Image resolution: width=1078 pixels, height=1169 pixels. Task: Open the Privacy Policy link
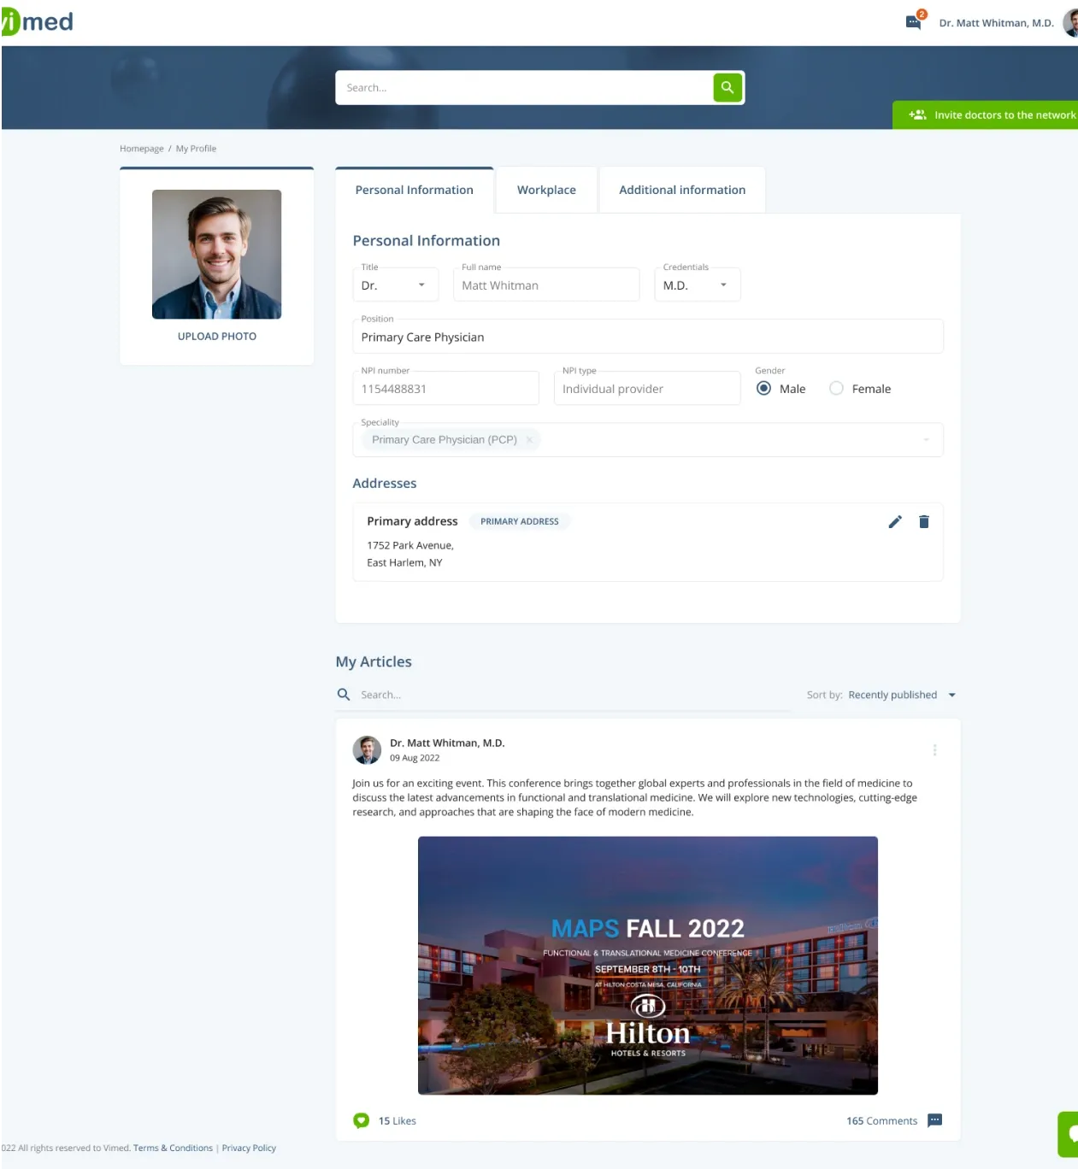(249, 1148)
